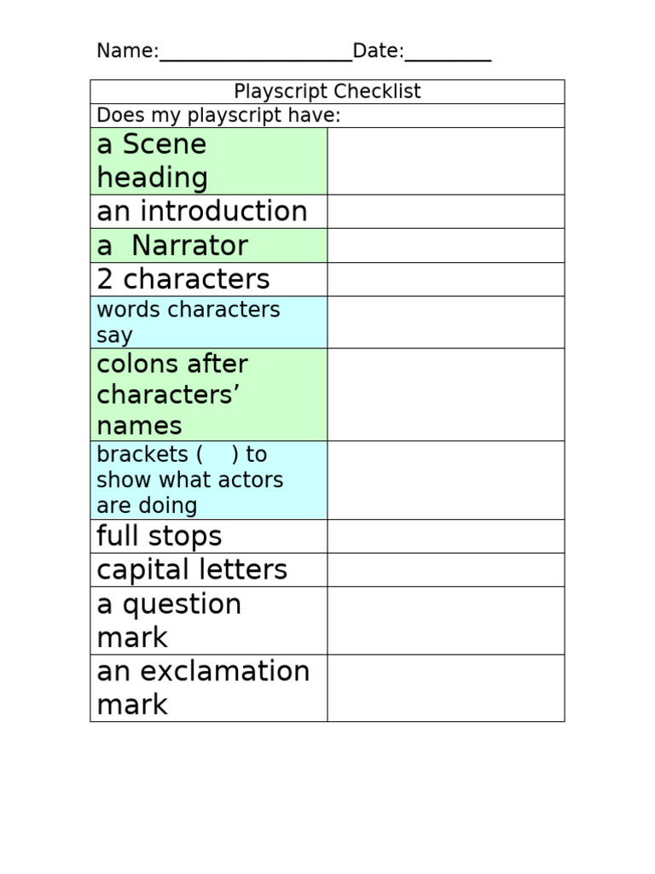Click the Name blank line
Image resolution: width=655 pixels, height=874 pixels.
(x=255, y=55)
